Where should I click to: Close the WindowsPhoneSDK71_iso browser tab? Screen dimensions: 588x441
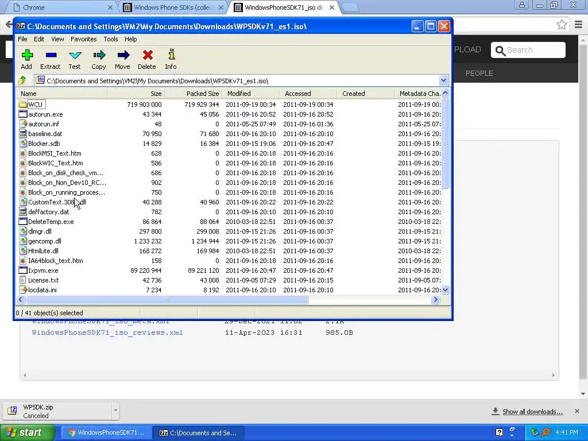click(x=331, y=7)
